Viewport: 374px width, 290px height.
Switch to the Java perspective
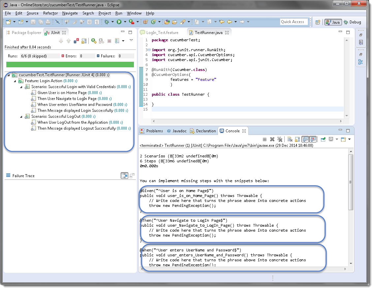pyautogui.click(x=333, y=22)
